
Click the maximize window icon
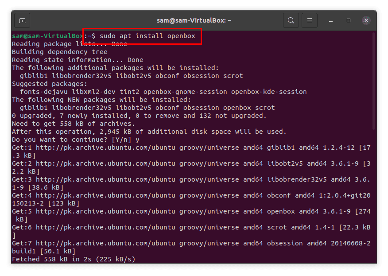[348, 20]
